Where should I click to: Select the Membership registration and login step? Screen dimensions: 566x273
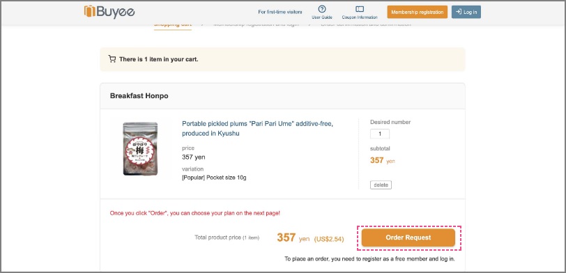[x=256, y=24]
